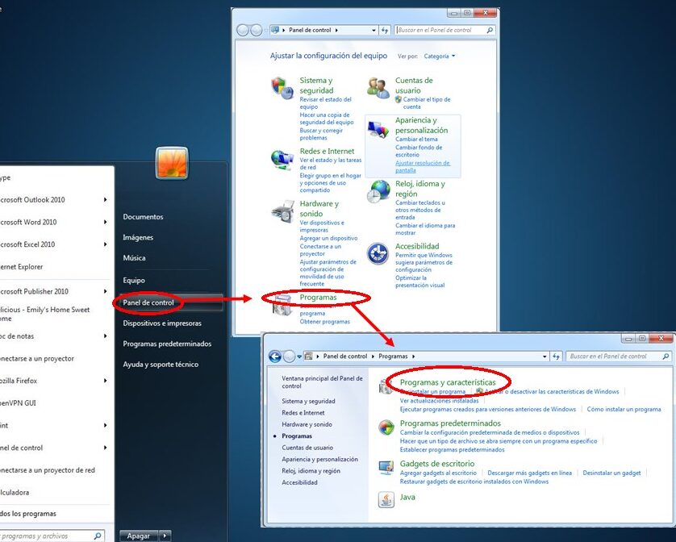Expand Microsoft Outlook 2010 submenu arrow
Viewport: 676px width, 542px height.
pyautogui.click(x=105, y=200)
